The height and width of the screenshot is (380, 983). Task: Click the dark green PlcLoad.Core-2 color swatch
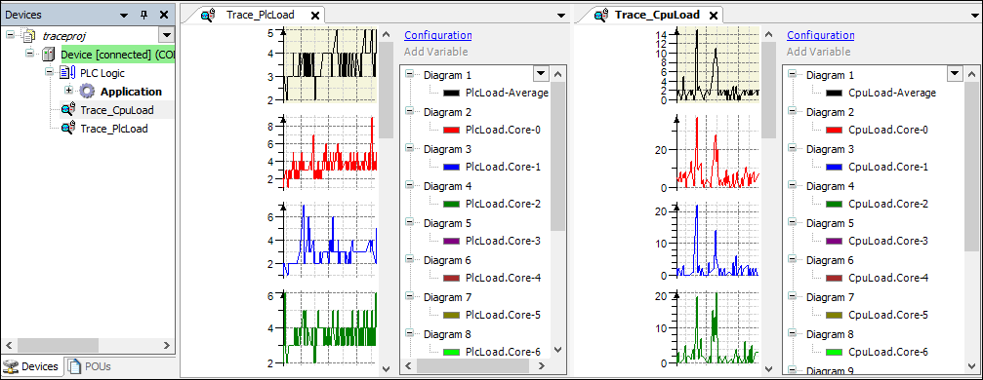[451, 204]
